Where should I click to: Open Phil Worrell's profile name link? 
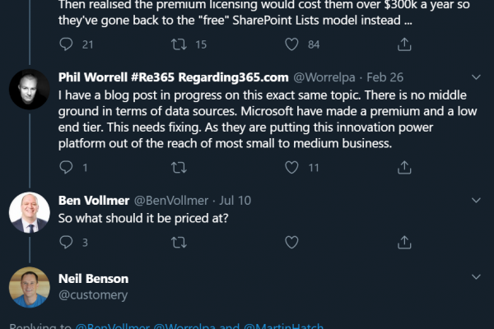173,77
